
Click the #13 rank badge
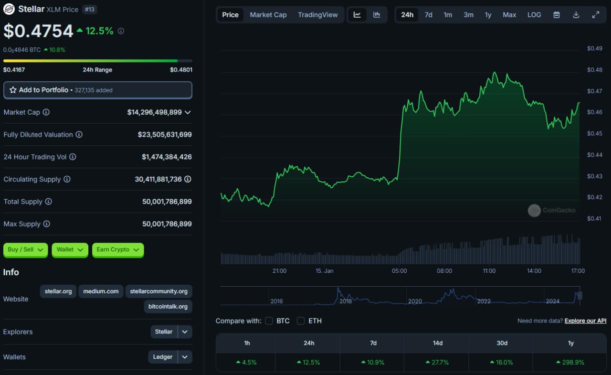pos(89,9)
